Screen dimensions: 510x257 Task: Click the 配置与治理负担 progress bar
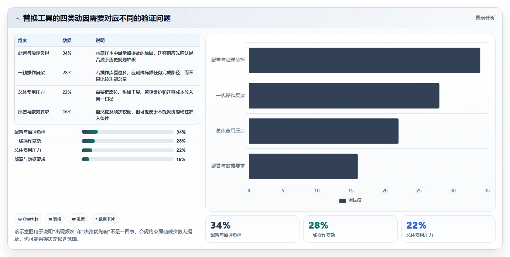coord(127,132)
